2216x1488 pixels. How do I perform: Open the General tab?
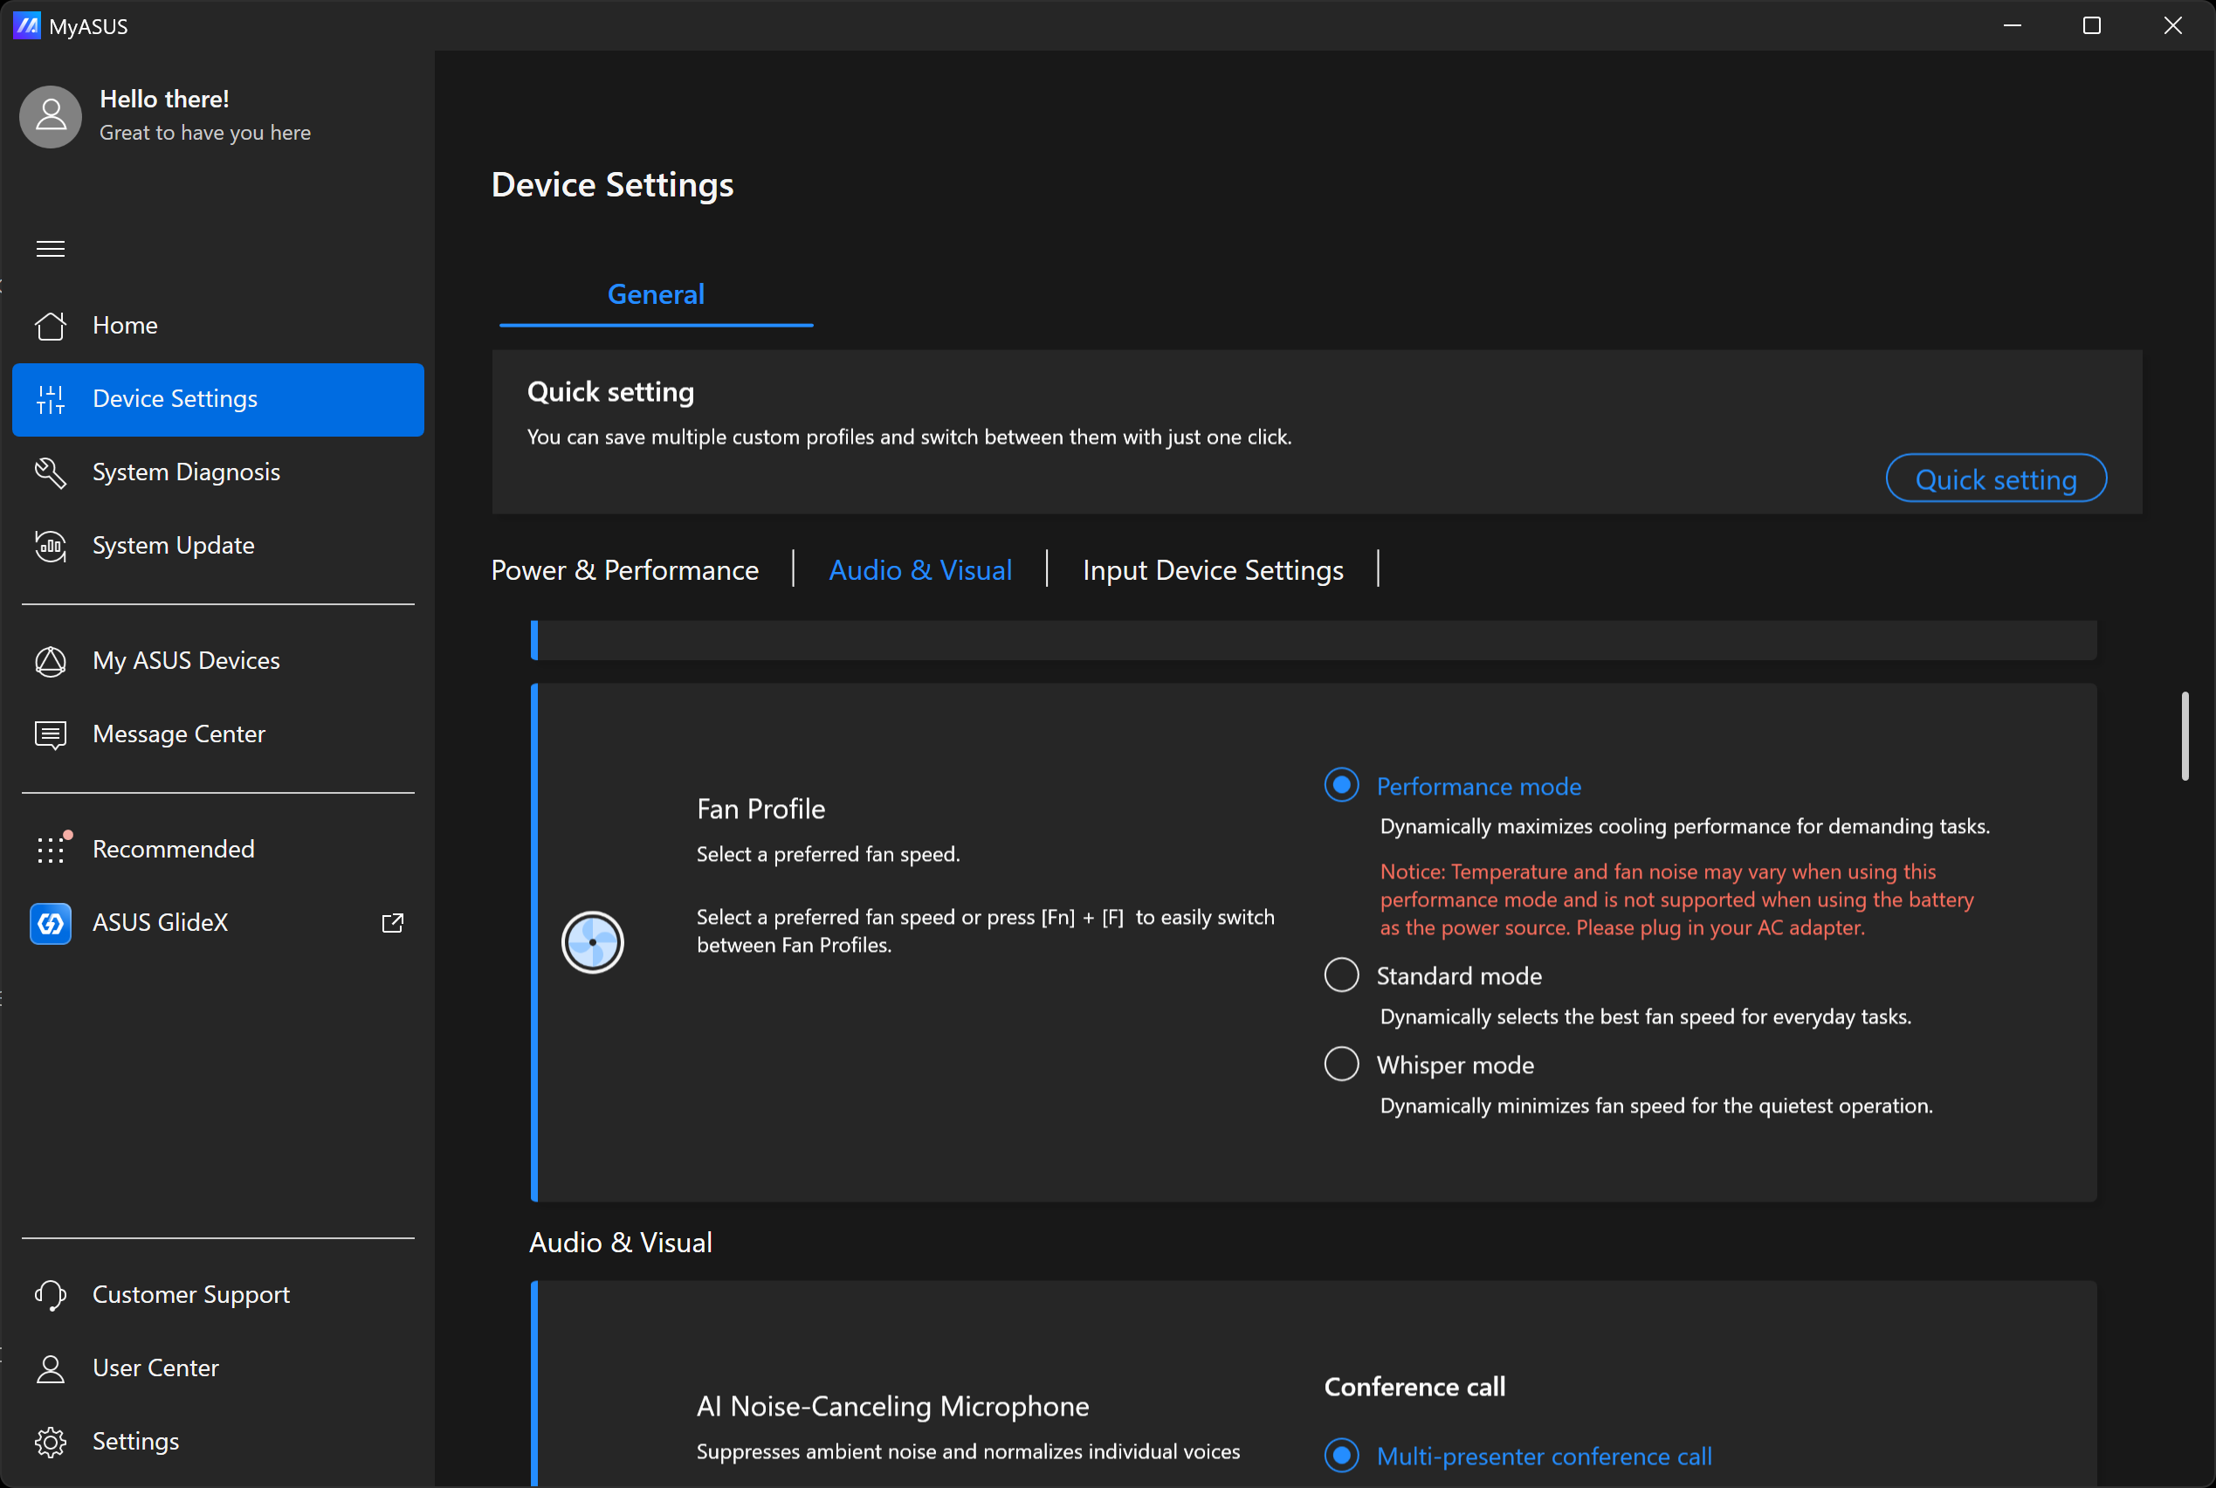pyautogui.click(x=656, y=295)
